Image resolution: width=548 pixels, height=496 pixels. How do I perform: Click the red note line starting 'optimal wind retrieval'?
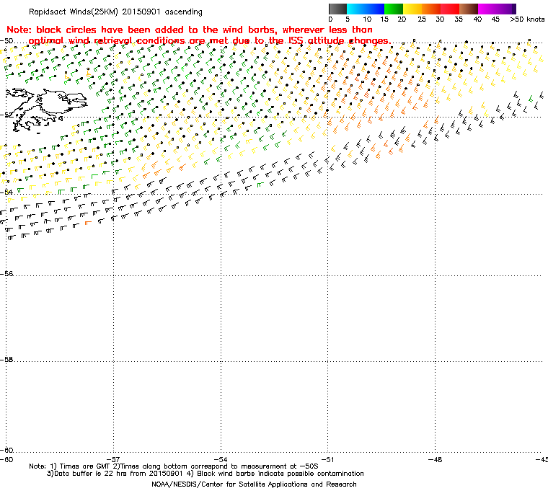click(210, 41)
